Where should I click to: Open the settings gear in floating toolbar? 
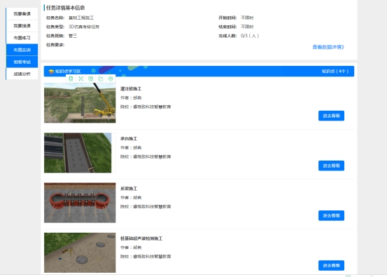[111, 79]
